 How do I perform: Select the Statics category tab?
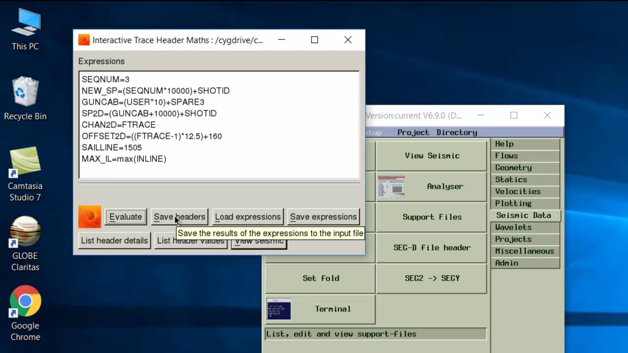click(525, 179)
